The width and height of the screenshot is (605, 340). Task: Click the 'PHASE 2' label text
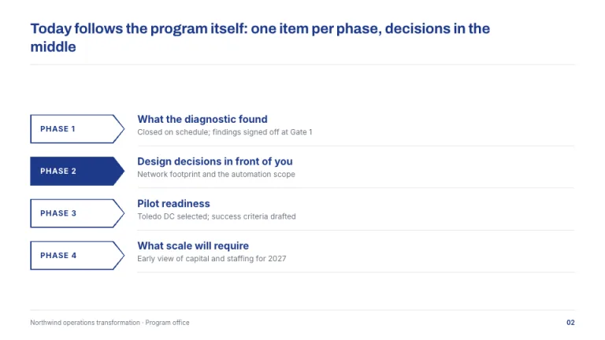pos(58,171)
